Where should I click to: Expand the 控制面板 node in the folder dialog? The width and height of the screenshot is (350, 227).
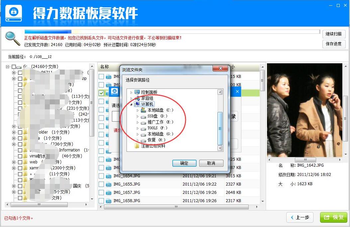pos(131,92)
